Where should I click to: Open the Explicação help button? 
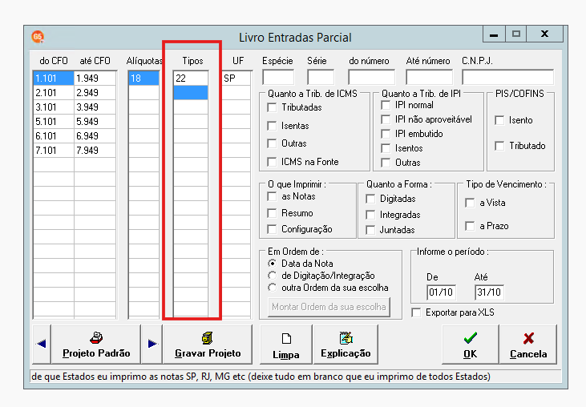coord(346,344)
